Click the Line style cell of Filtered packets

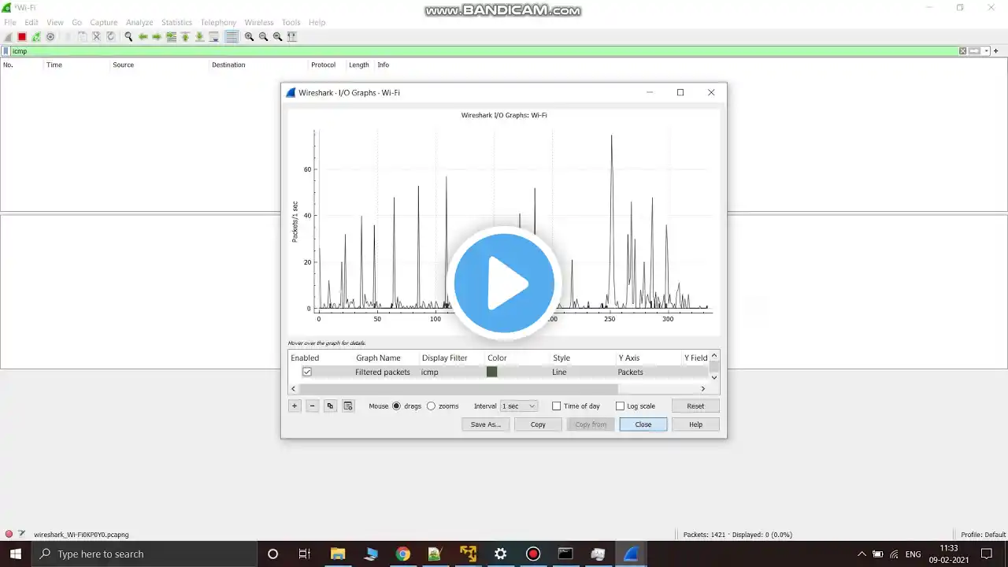click(559, 372)
